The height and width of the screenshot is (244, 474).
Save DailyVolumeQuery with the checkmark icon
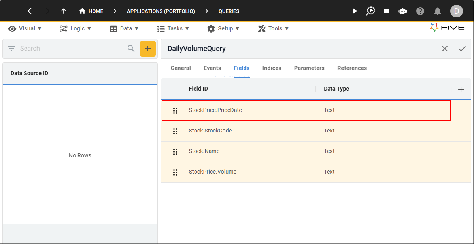coord(462,49)
